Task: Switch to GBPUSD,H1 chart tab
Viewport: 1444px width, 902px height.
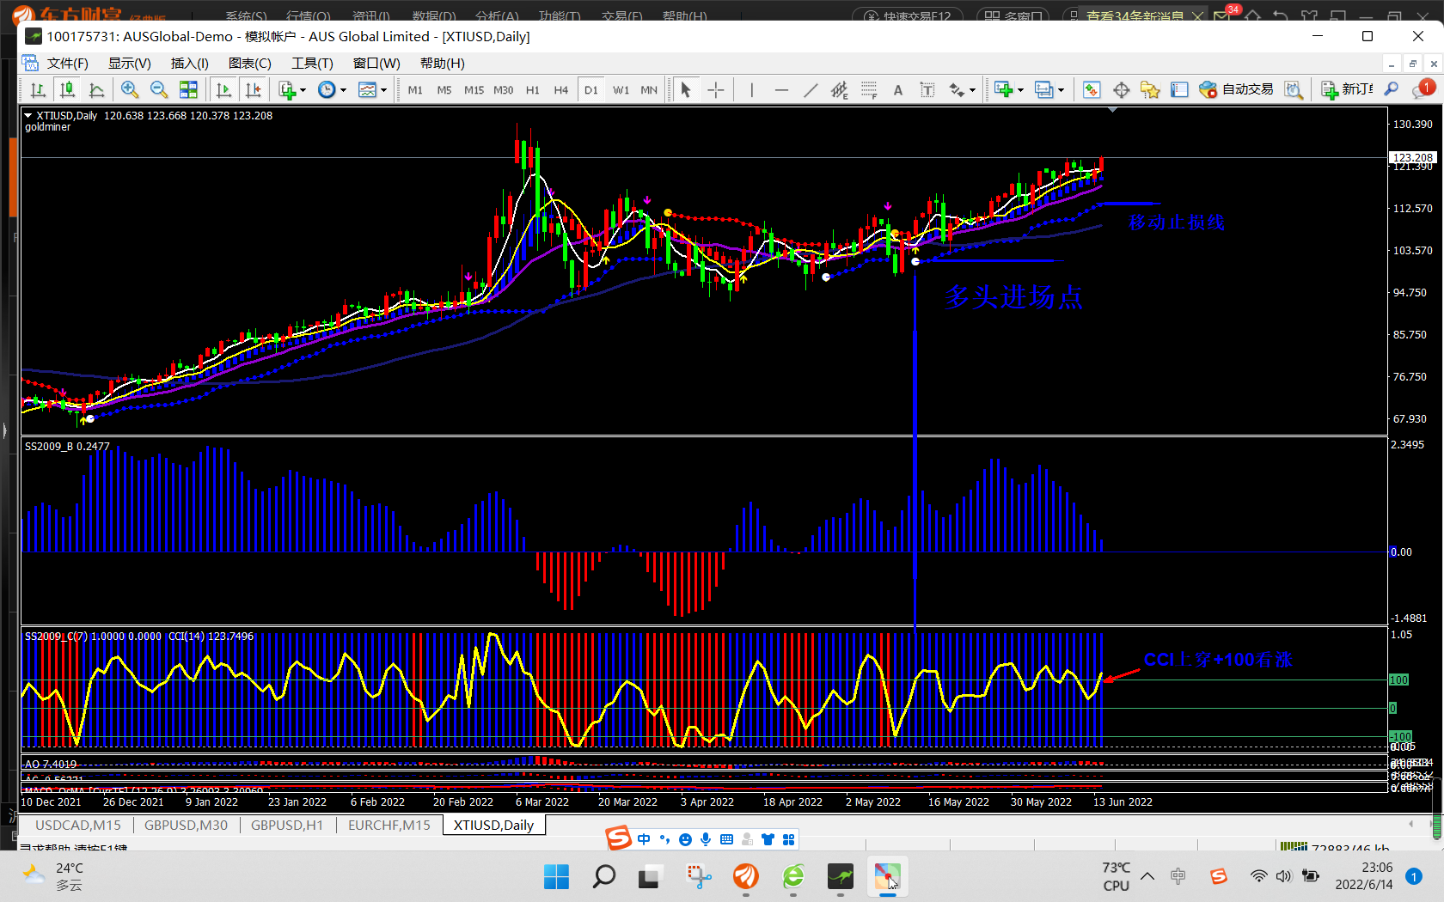Action: tap(287, 826)
